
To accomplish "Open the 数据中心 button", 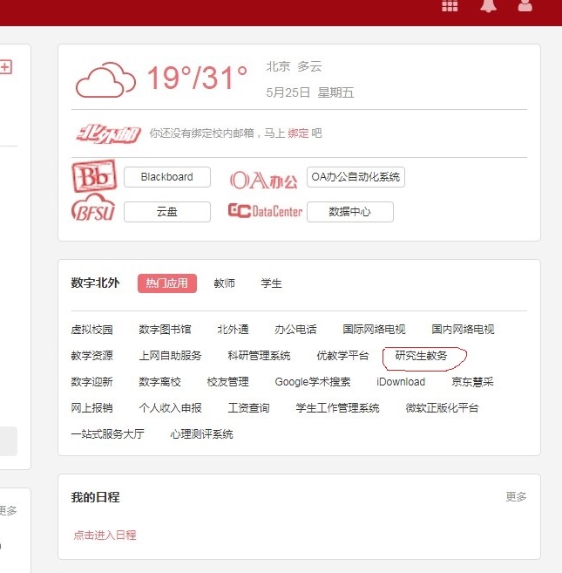I will [x=350, y=212].
